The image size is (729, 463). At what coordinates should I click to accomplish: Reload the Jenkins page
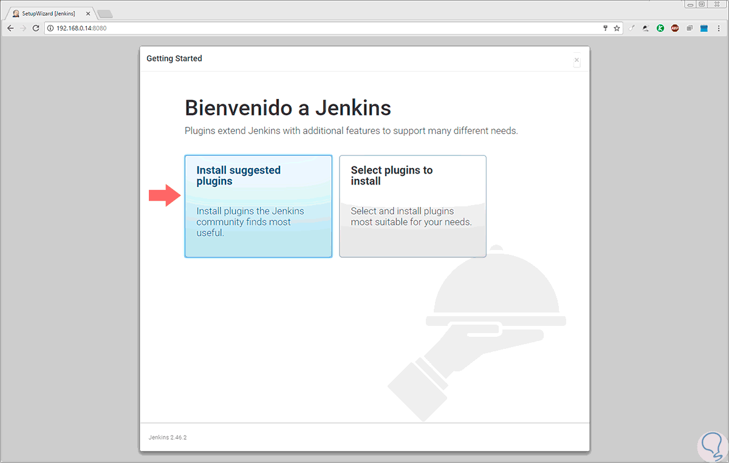(36, 28)
